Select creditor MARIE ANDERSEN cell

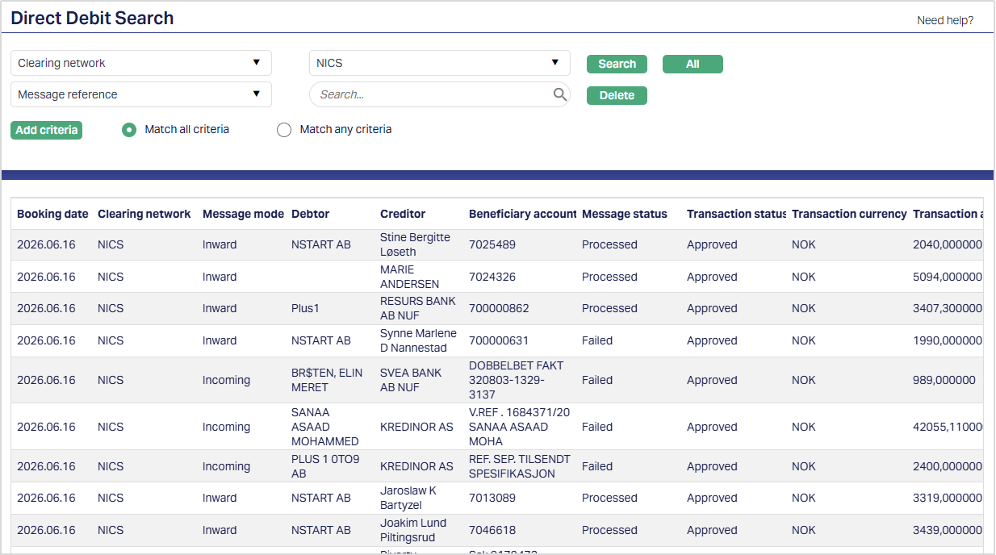[x=410, y=277]
